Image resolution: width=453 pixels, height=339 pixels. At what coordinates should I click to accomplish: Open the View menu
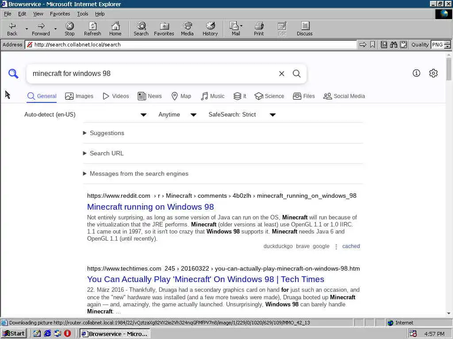tap(38, 14)
